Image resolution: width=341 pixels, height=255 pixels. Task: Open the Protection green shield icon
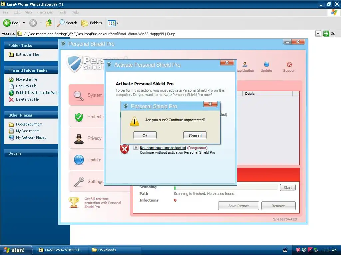tap(79, 117)
